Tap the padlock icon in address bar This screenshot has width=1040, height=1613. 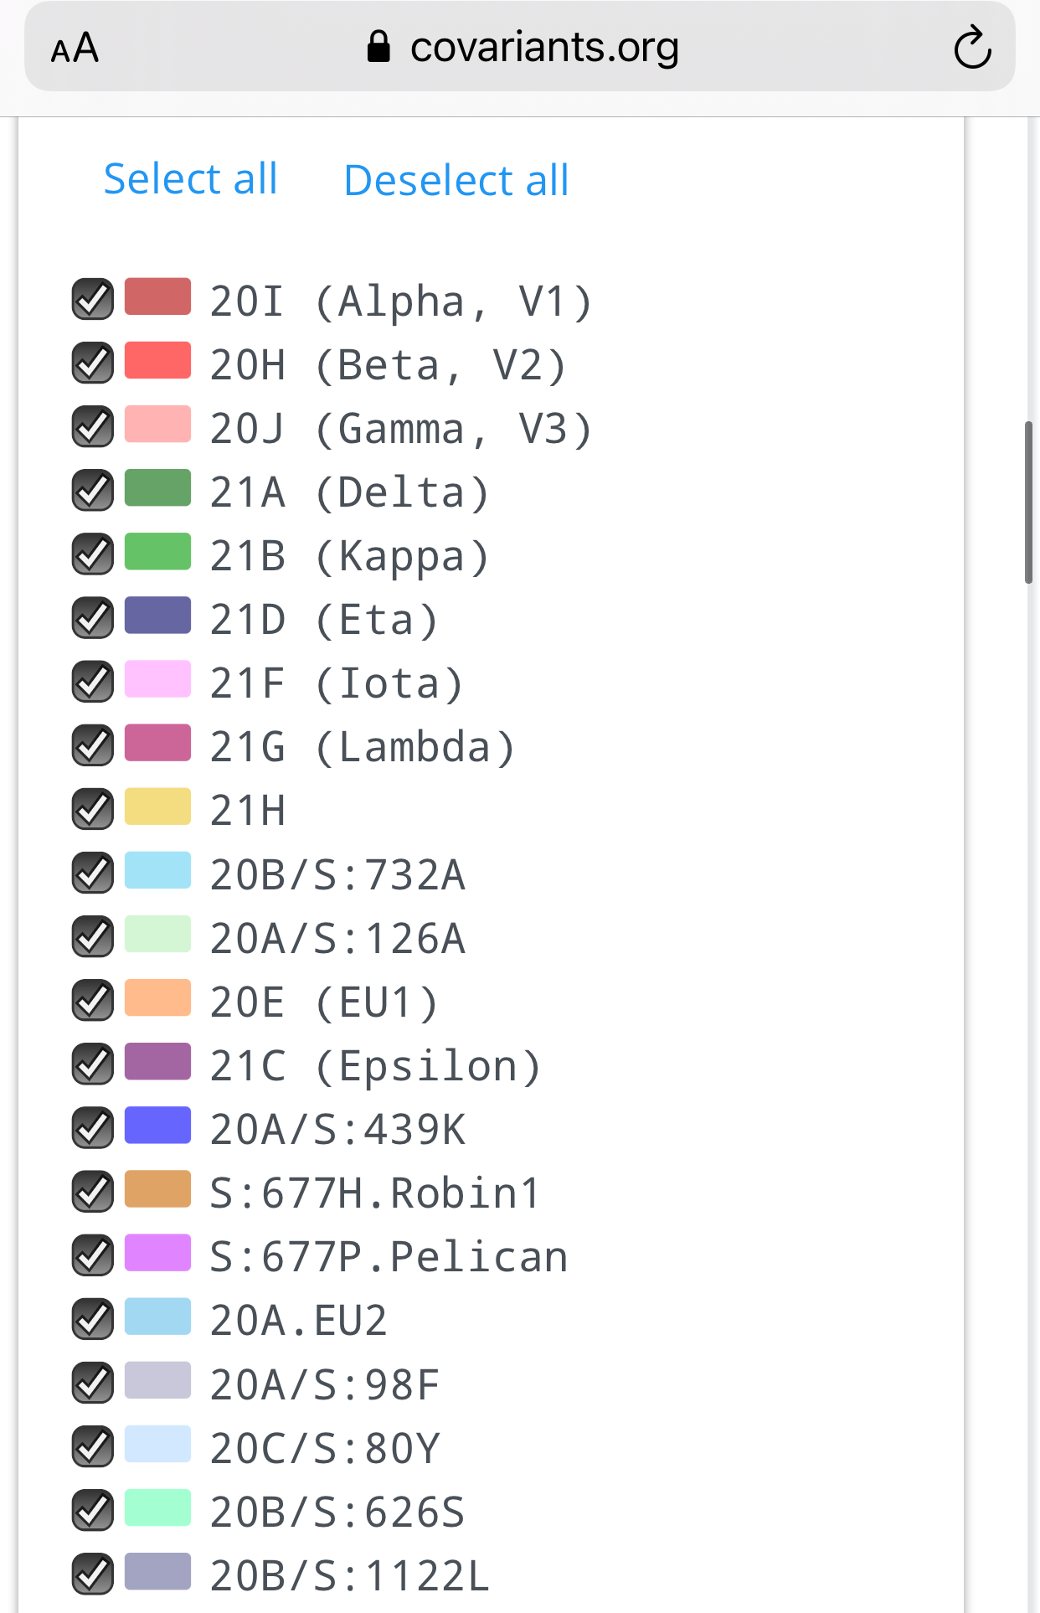click(x=378, y=47)
